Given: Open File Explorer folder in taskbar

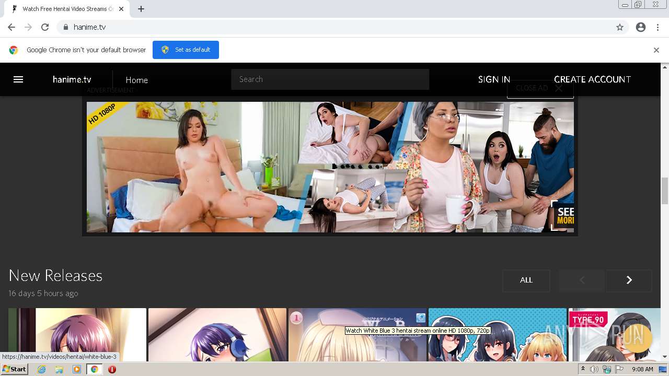Looking at the screenshot, I should [x=59, y=369].
